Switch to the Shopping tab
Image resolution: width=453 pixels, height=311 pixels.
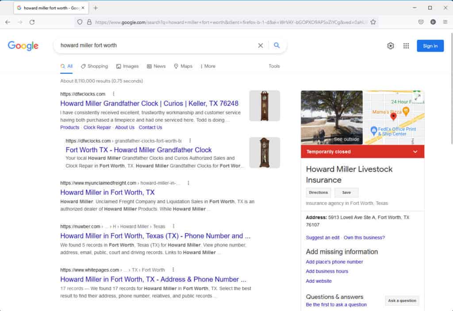coord(95,66)
